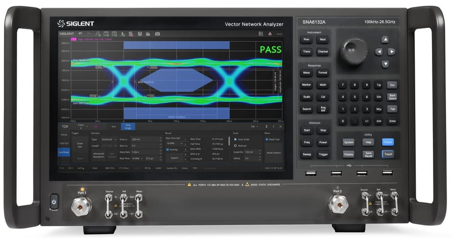This screenshot has height=238, width=453.
Task: Click the Draw Eye button
Action: [80, 145]
